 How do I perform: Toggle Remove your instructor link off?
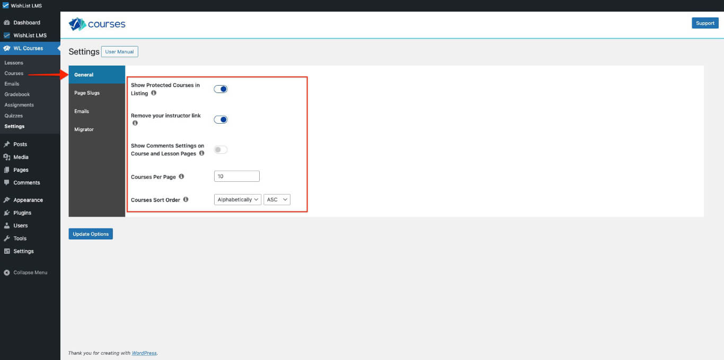pos(220,119)
